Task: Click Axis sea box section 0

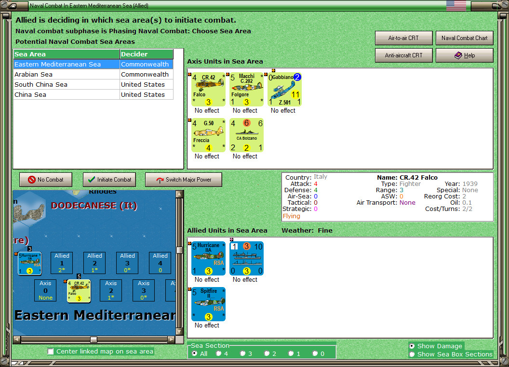Action: tap(45, 290)
